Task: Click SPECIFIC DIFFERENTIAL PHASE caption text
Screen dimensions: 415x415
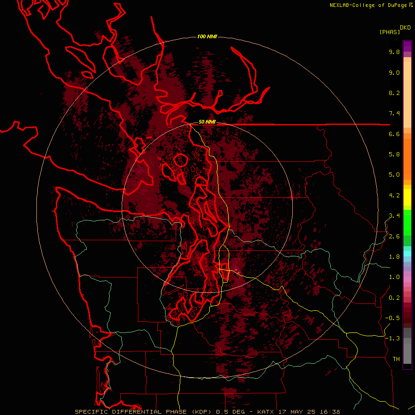Action: 131,412
